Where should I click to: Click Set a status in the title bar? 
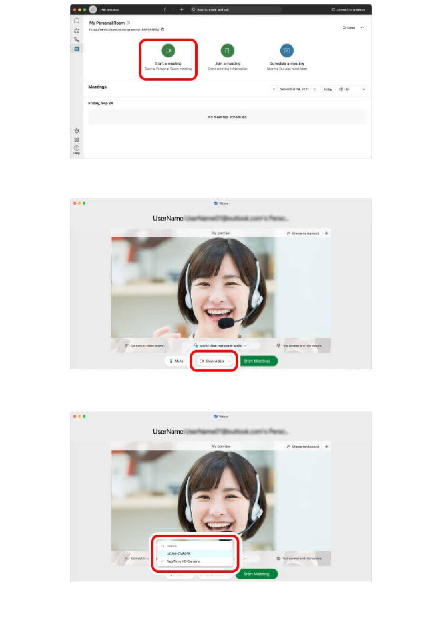110,9
